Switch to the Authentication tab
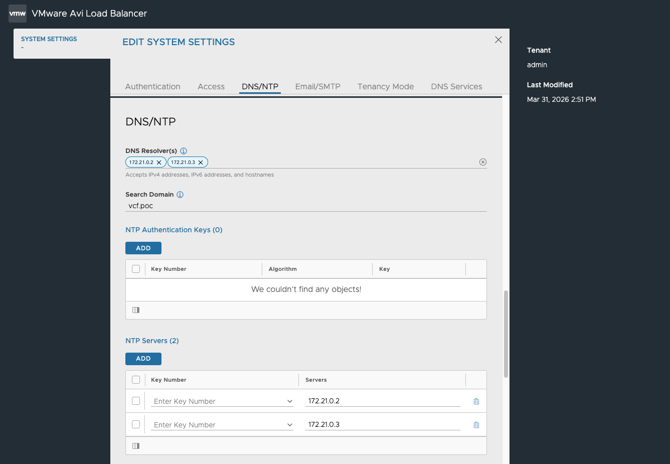 [x=153, y=86]
